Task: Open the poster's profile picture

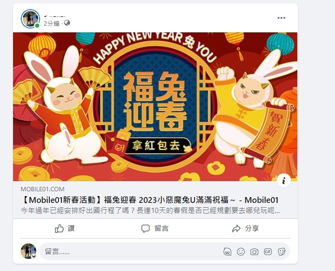Action: pos(30,18)
